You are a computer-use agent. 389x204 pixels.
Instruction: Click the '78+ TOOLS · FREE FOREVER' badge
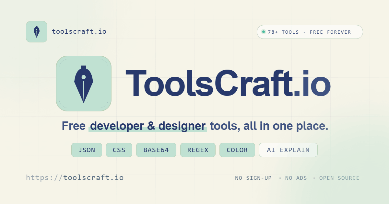pyautogui.click(x=310, y=32)
